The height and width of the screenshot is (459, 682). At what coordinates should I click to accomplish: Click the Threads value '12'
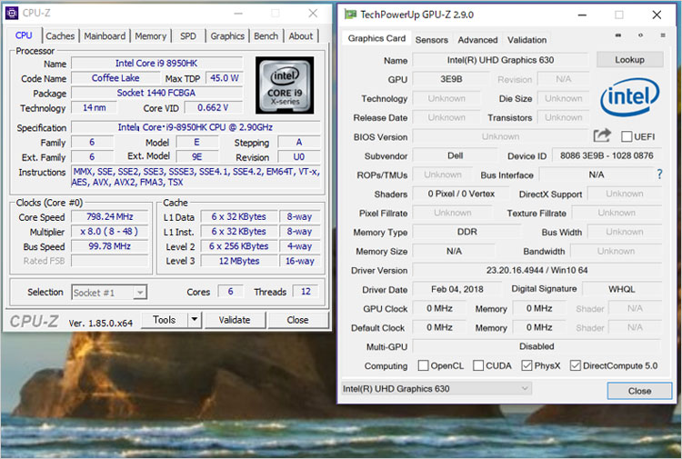(306, 291)
